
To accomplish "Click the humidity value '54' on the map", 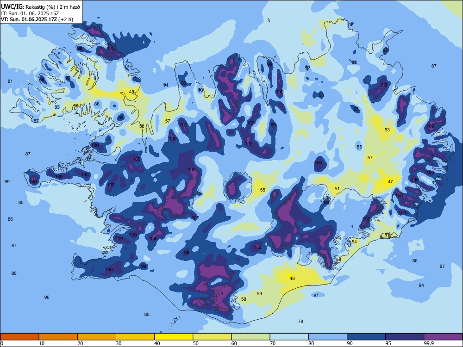I will pos(354,242).
